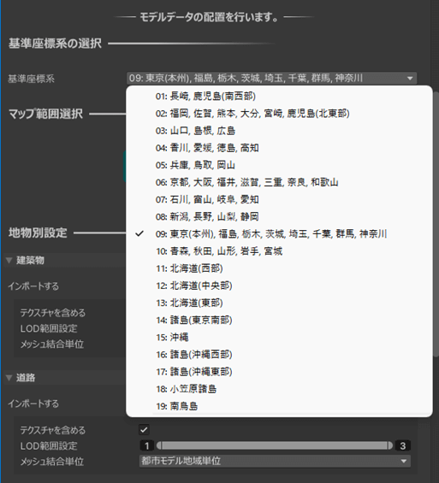
Task: Click the LOD範囲設定 slider bar for 道路
Action: click(x=275, y=445)
